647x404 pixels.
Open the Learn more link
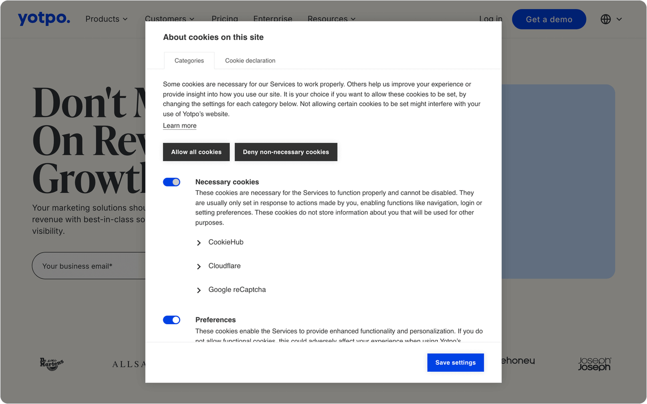tap(180, 126)
